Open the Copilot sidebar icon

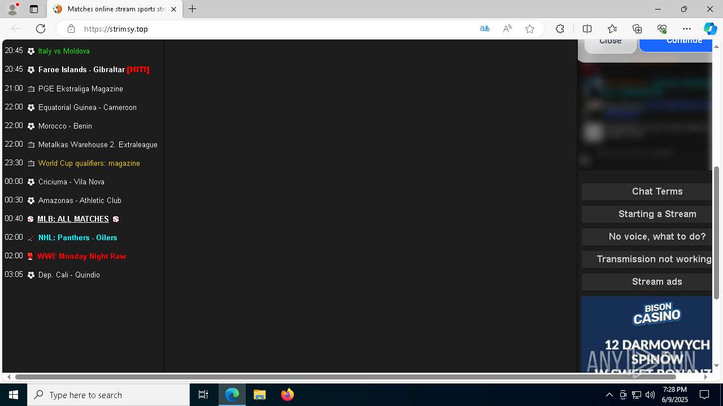(x=710, y=29)
